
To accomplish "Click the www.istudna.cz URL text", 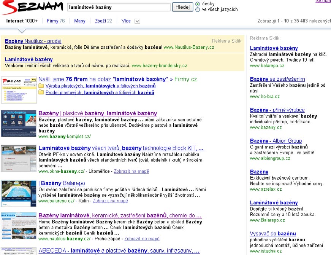I will pyautogui.click(x=266, y=251).
